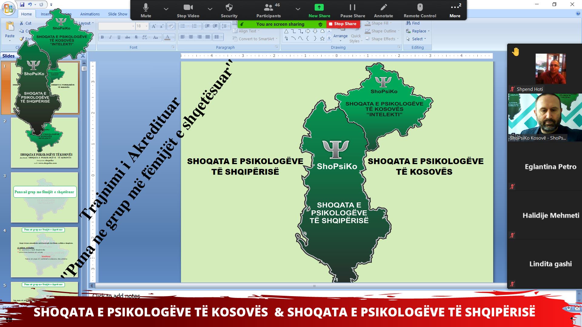582x327 pixels.
Task: Switch to the Slide Show ribbon tab
Action: [118, 14]
